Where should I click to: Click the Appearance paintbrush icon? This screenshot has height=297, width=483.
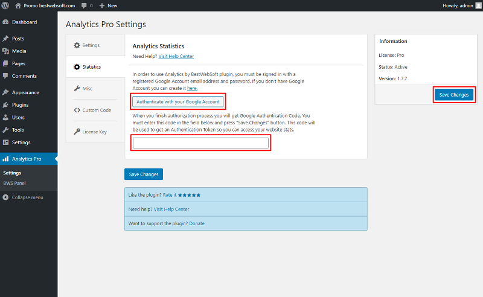5,92
